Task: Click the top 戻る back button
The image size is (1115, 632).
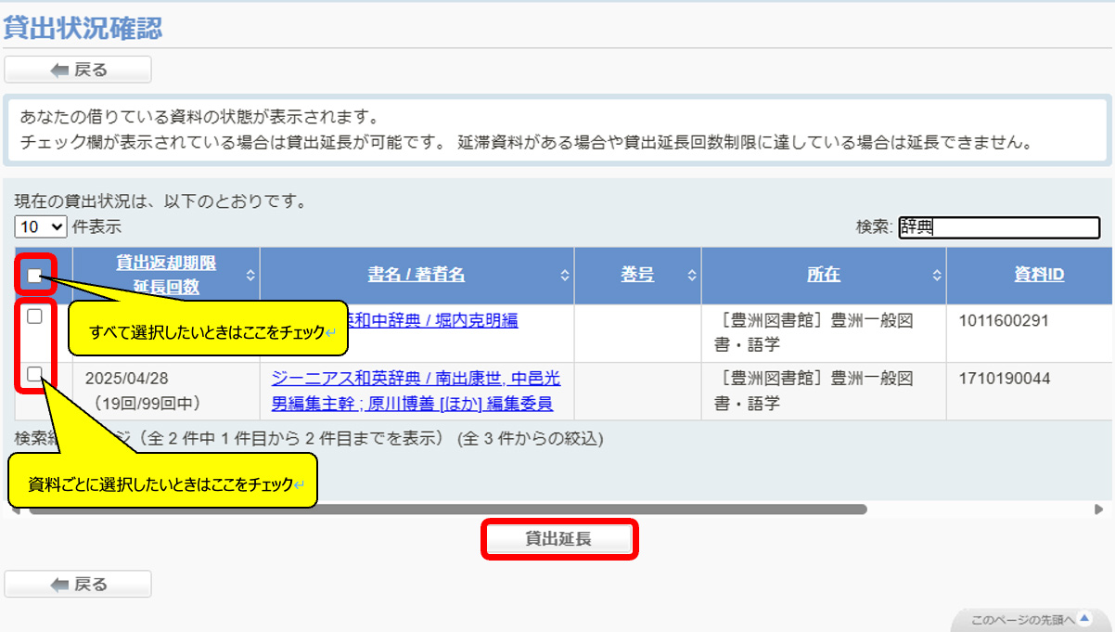Action: [78, 70]
